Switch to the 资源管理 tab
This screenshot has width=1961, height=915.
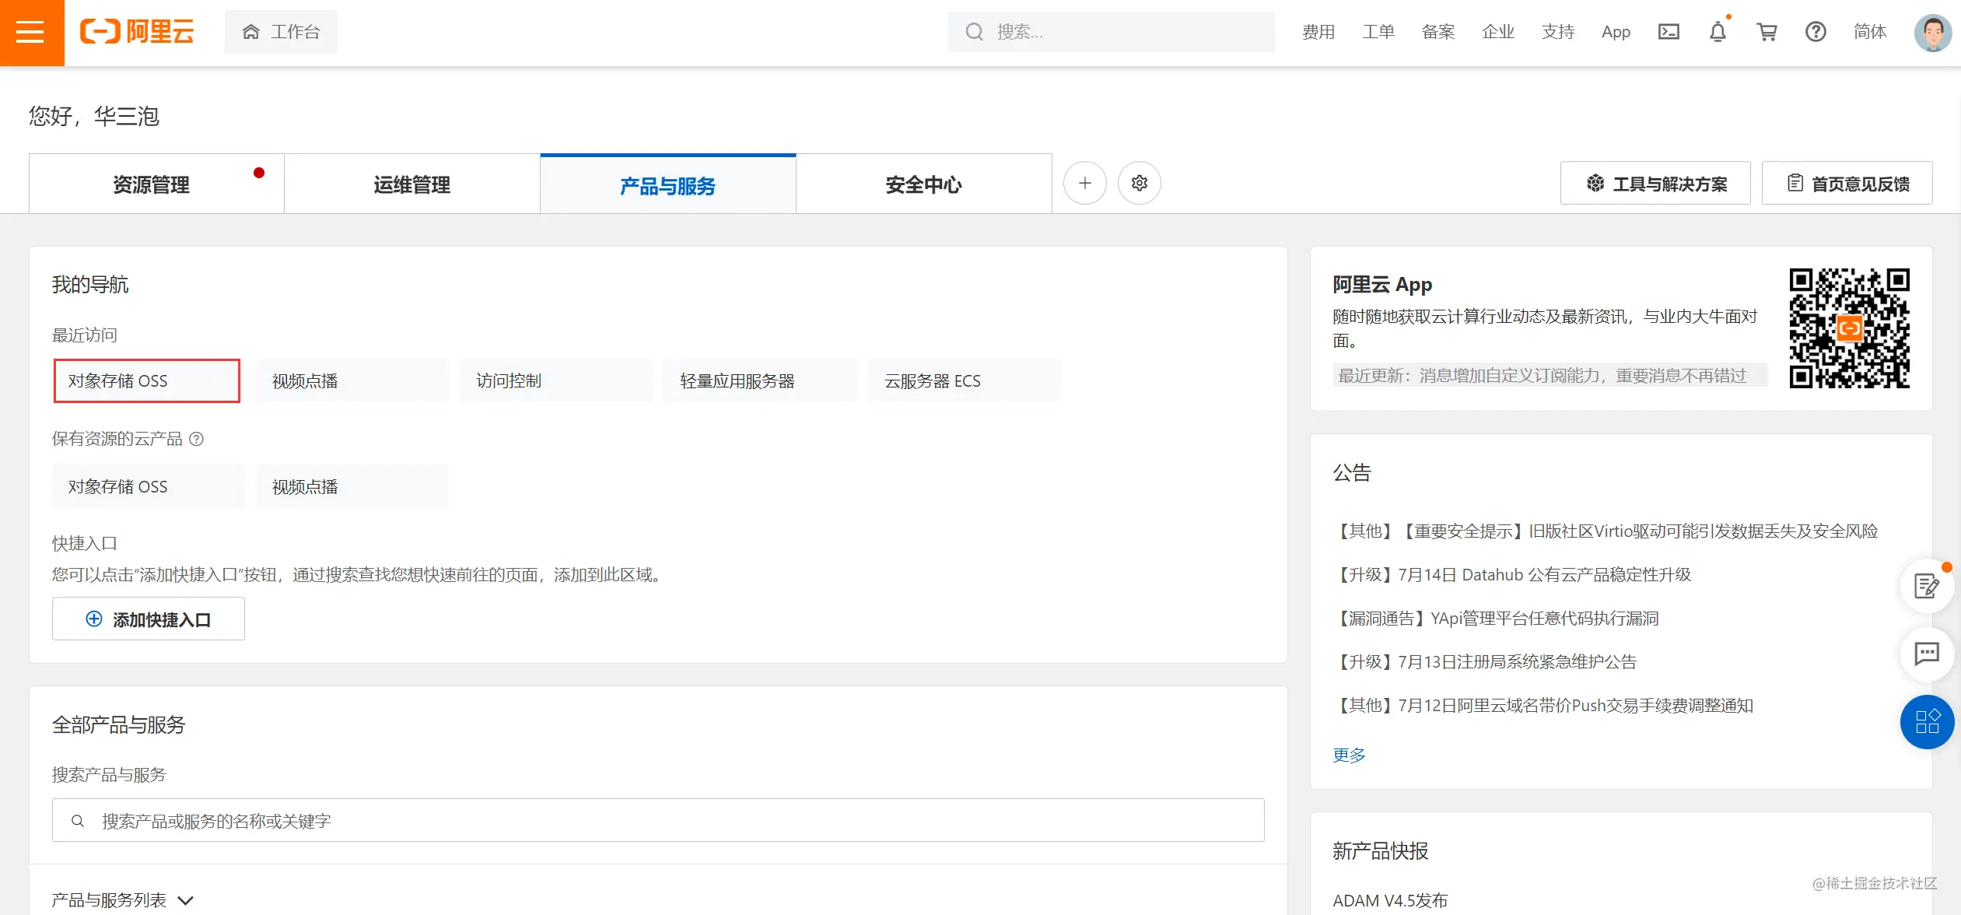tap(156, 184)
